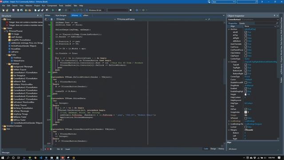This screenshot has height=160, width=284.
Task: Close the Structure panel
Action: (x=41, y=16)
